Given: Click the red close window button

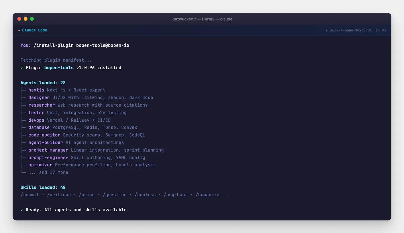Looking at the screenshot, I should pos(19,19).
